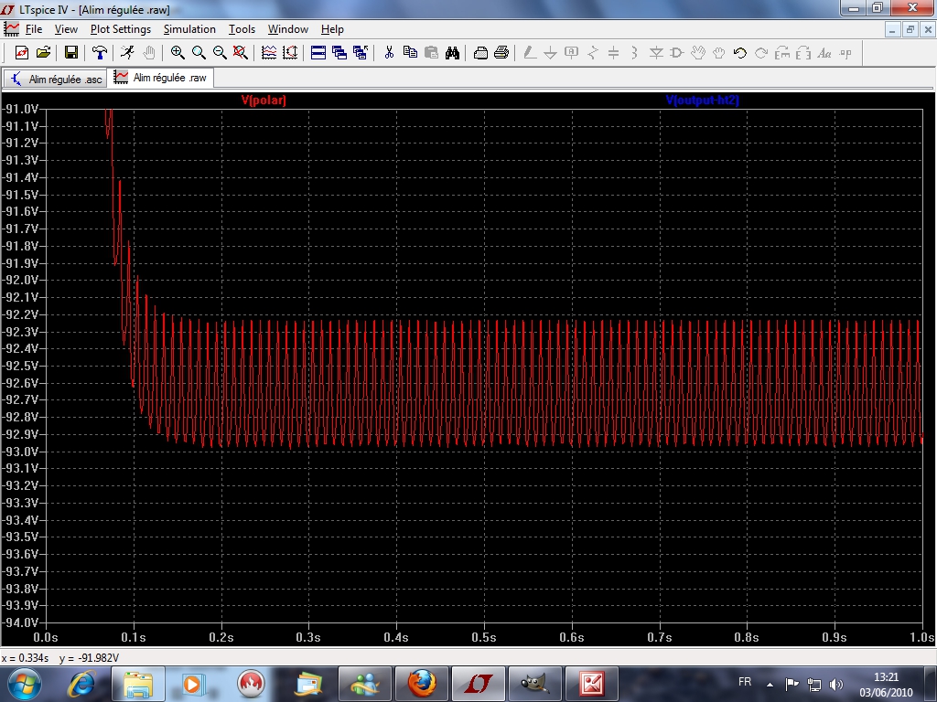Click the Label Net icon
937x702 pixels.
pyautogui.click(x=571, y=52)
